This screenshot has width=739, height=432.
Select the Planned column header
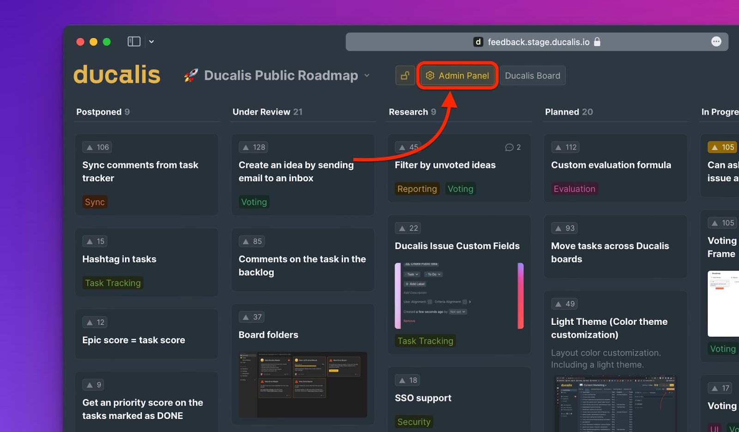(x=569, y=112)
